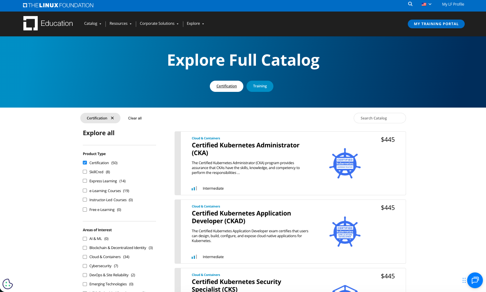
Task: Remove the Certification filter chip
Action: (112, 118)
